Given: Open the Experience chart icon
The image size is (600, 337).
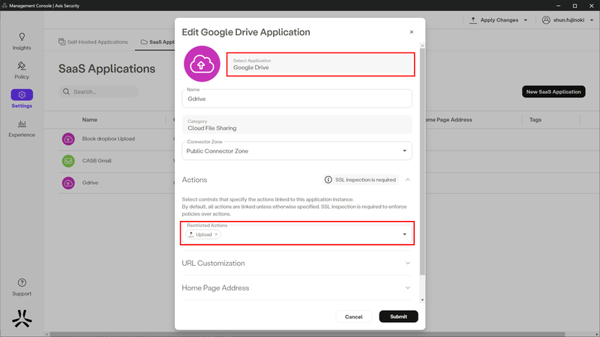Looking at the screenshot, I should 22,124.
